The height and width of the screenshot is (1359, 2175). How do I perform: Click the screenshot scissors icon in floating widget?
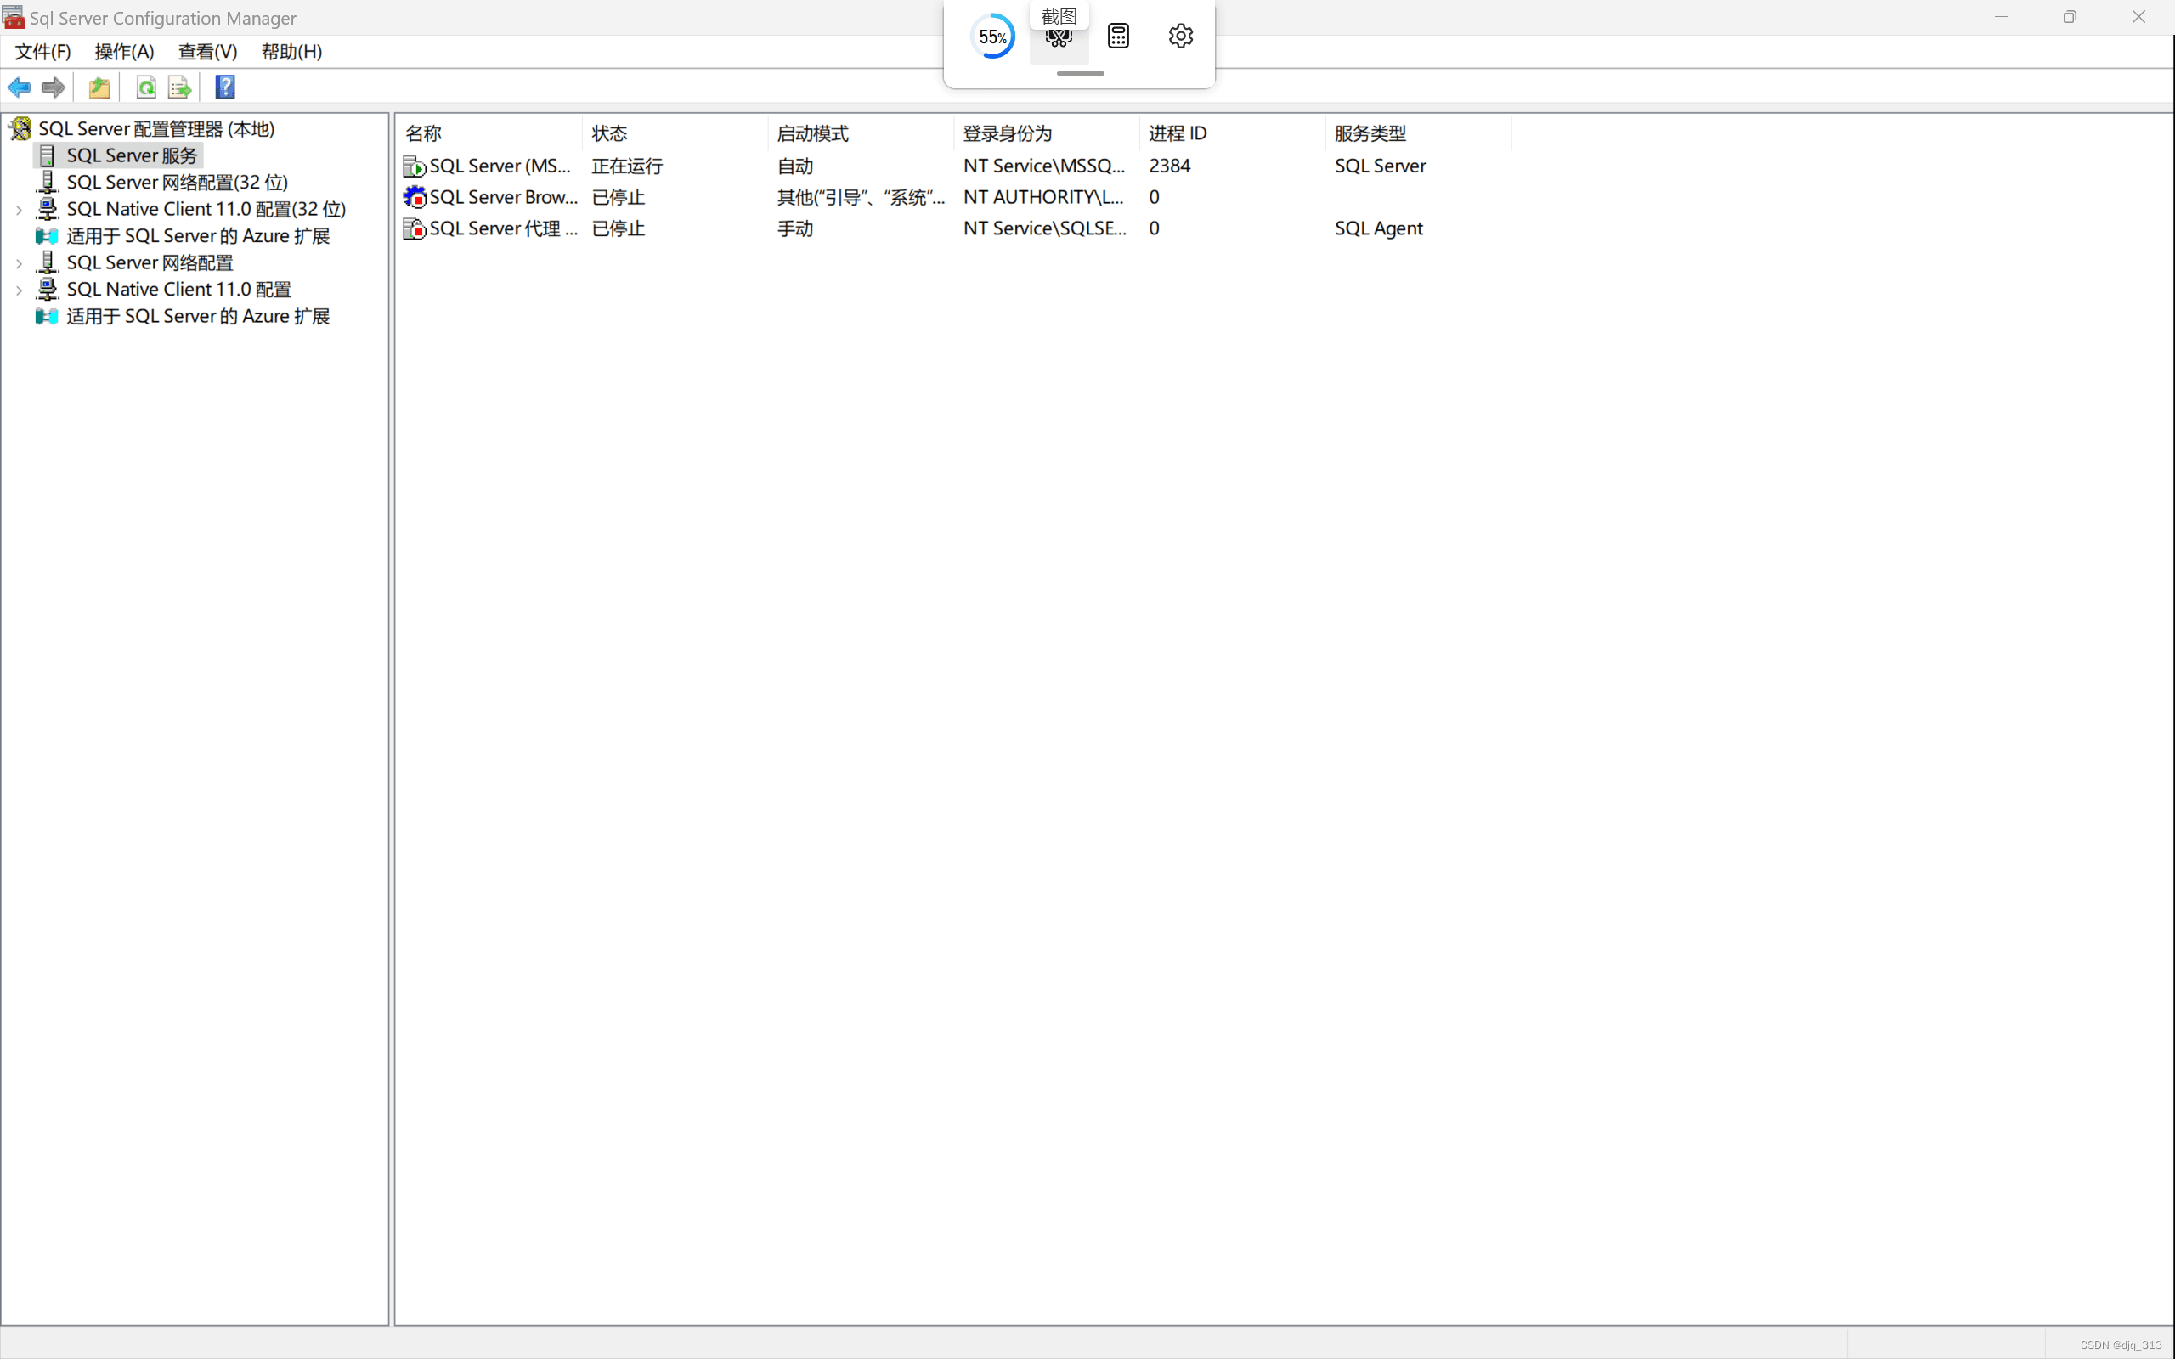coord(1059,40)
